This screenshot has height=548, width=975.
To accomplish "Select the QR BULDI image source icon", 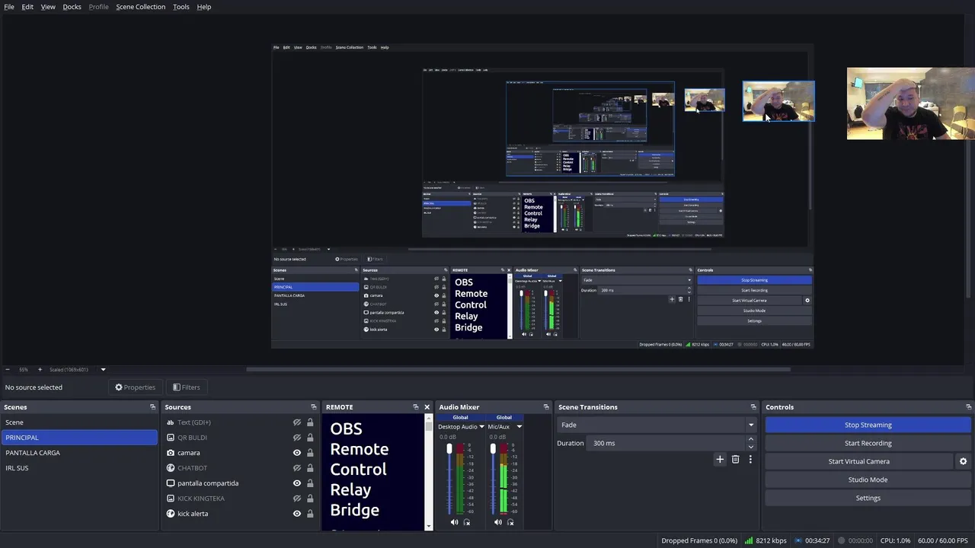I will point(171,438).
